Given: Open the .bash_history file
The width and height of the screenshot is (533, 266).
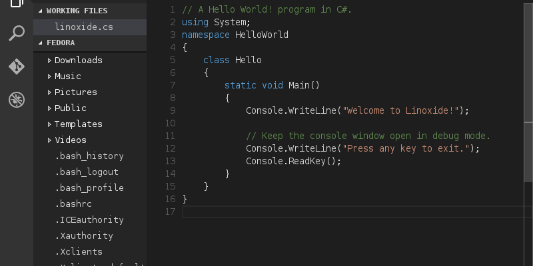Looking at the screenshot, I should tap(89, 156).
